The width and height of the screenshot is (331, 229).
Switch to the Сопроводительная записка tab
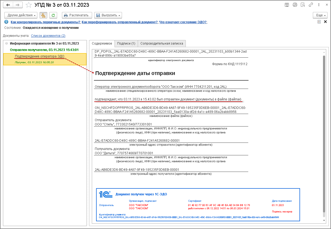[x=162, y=44]
